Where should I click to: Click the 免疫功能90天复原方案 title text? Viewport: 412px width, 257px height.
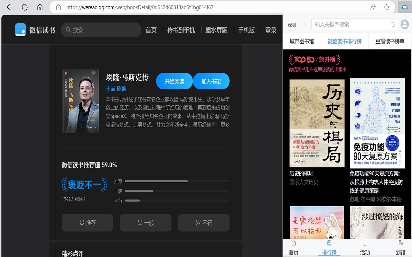click(376, 182)
